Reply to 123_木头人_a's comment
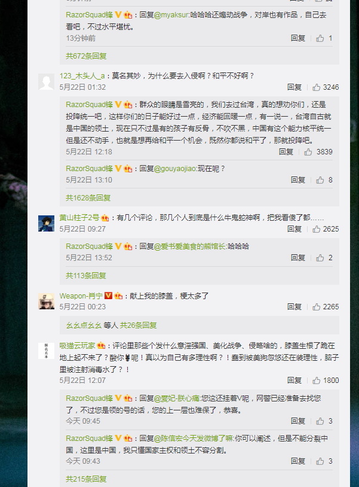Screen dimensions: 359x487 point(294,87)
